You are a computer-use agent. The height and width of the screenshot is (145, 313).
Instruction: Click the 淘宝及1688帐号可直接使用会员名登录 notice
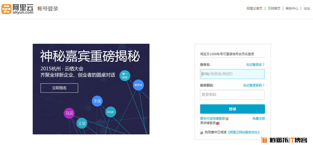(x=227, y=54)
